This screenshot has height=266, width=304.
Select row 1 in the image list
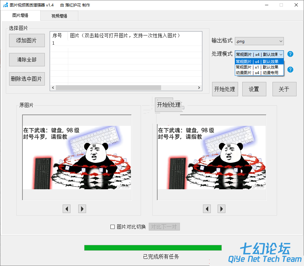(x=126, y=43)
